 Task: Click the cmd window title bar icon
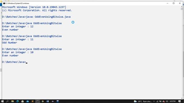(4, 3)
